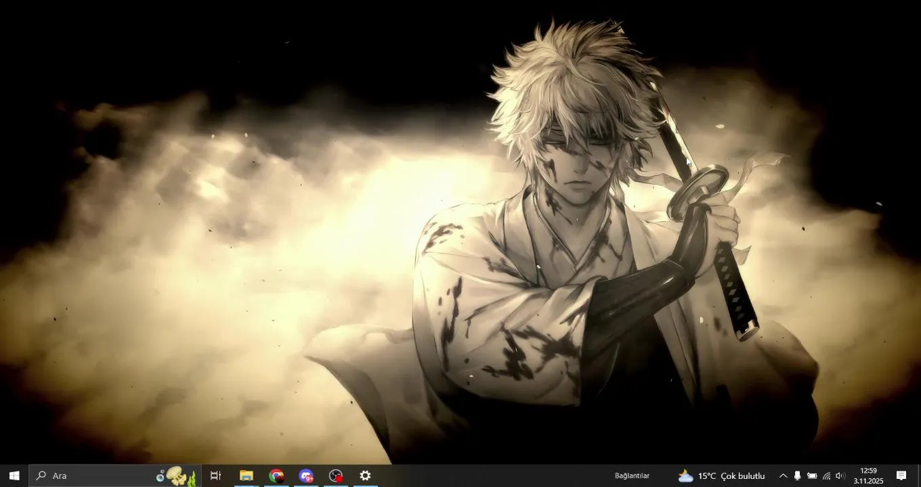Open the speaker volume control
Screen dimensions: 921x487
pyautogui.click(x=840, y=476)
